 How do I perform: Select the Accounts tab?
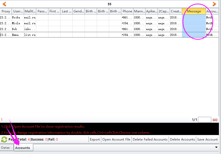point(22,148)
